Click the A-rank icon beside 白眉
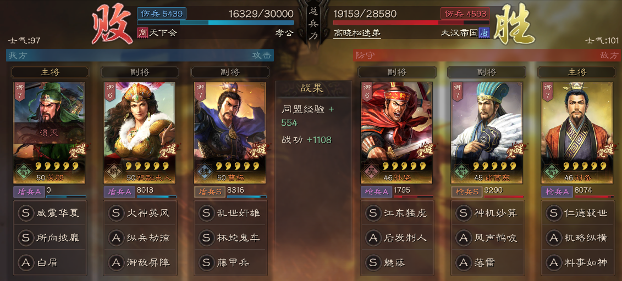Viewport: 622px width, 281px height. point(26,262)
